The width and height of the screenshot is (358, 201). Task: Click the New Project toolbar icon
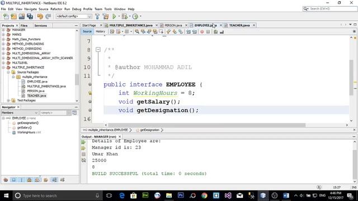[13, 16]
